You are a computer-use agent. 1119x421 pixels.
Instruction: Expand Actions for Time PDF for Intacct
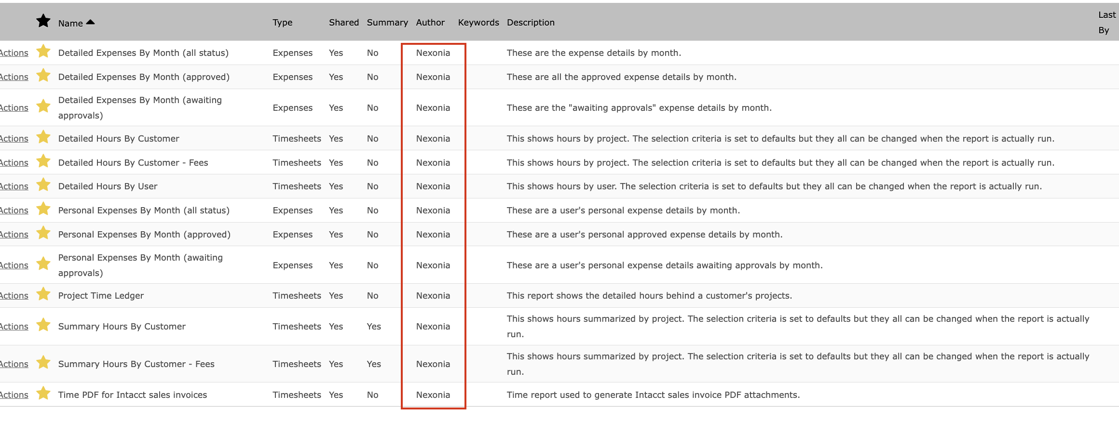14,395
